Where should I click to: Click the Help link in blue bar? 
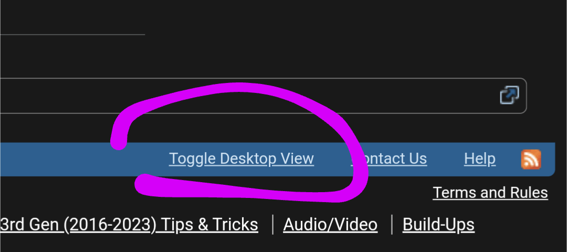(479, 159)
